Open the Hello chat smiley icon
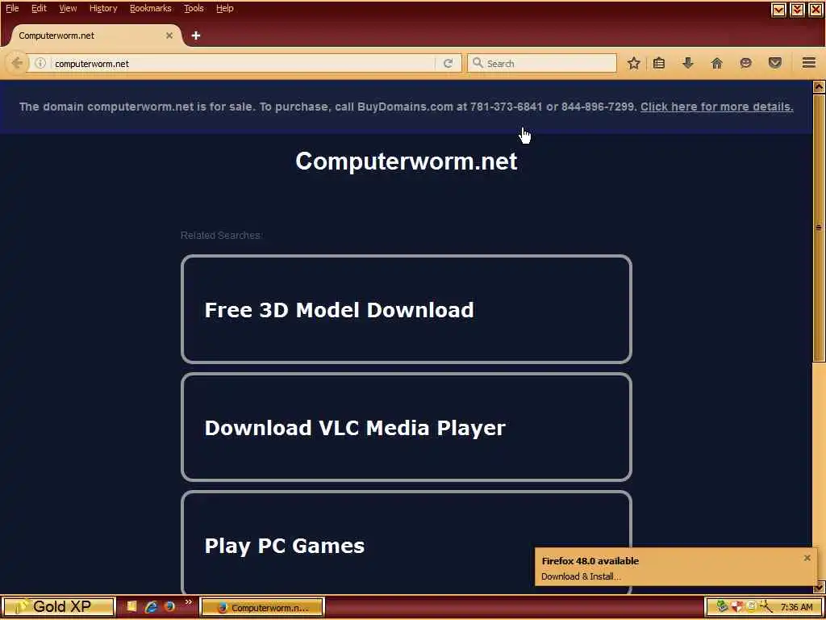 coord(745,63)
